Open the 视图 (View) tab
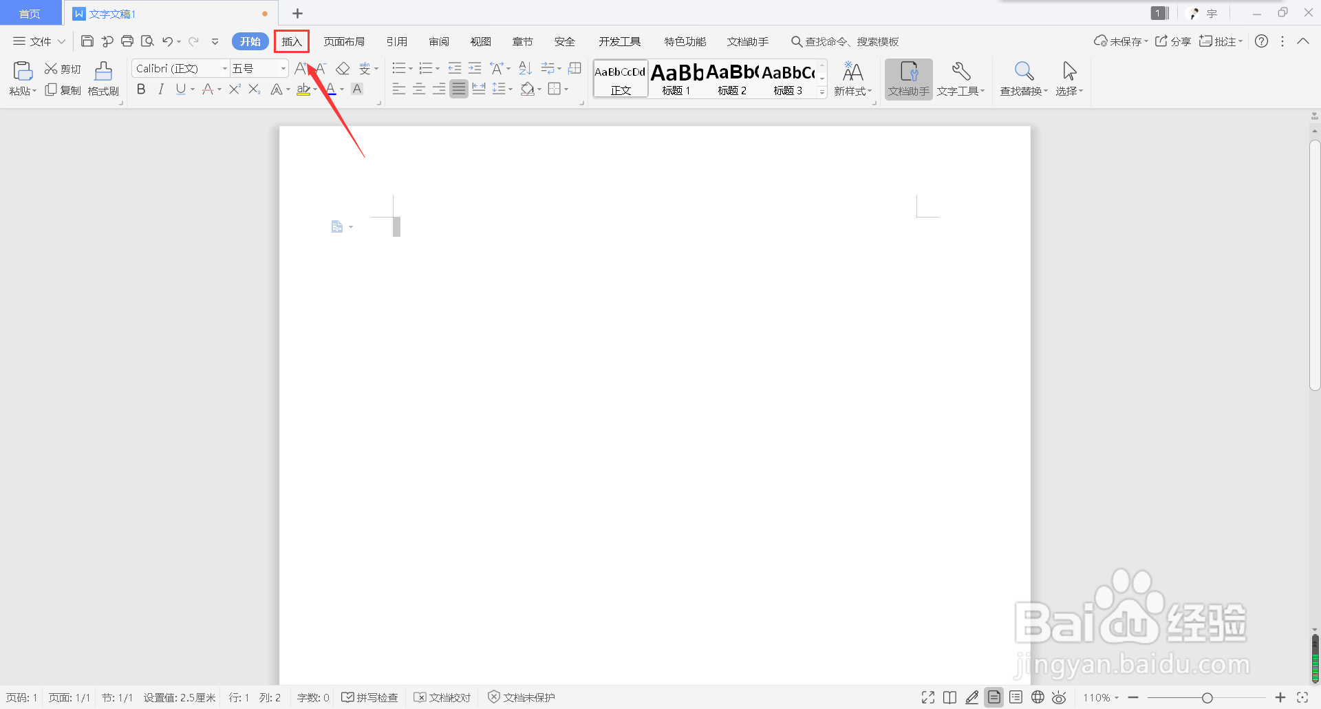 [x=481, y=41]
